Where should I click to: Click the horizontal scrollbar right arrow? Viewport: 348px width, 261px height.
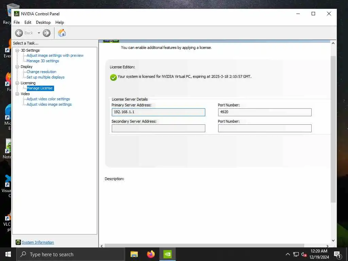pyautogui.click(x=327, y=246)
